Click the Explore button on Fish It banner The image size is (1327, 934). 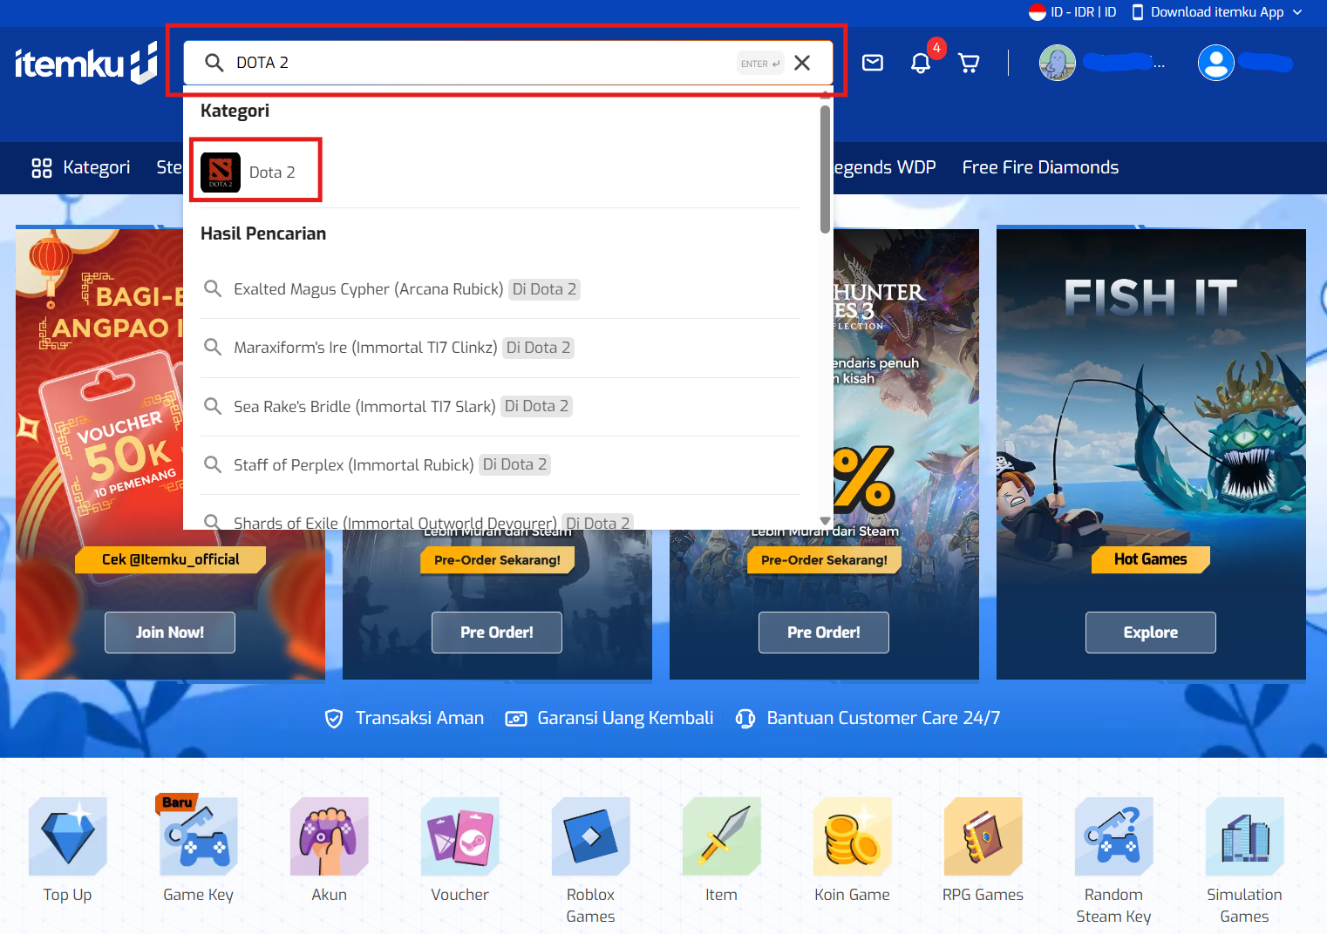pos(1150,633)
